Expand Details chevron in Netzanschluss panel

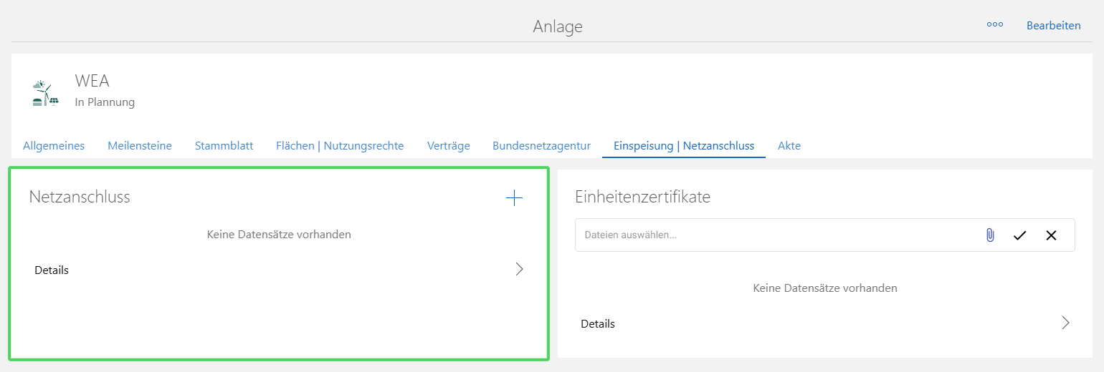click(x=520, y=270)
